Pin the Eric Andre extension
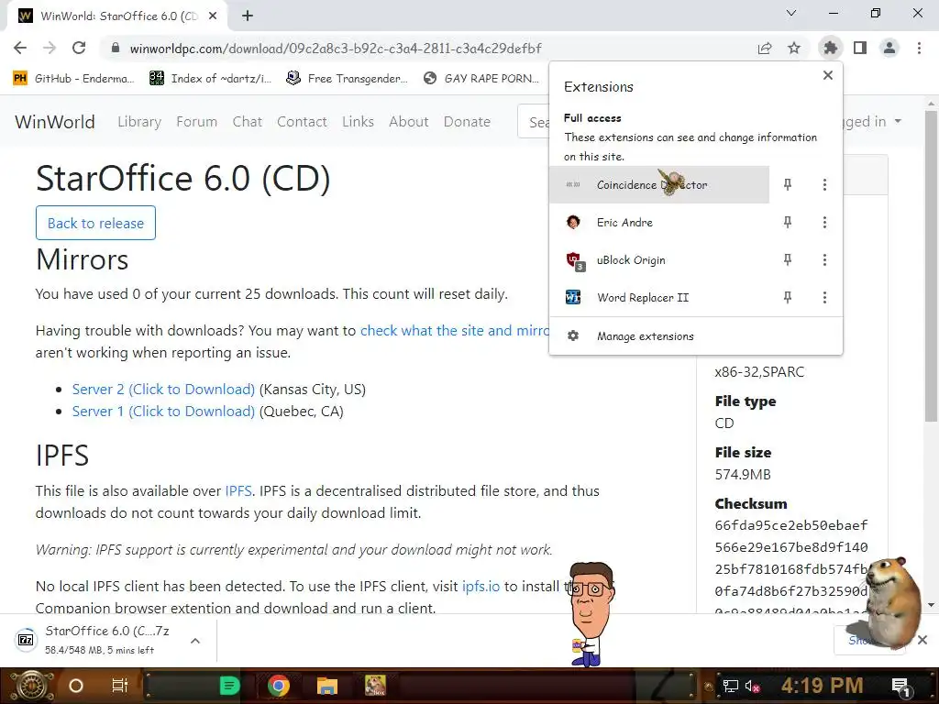 point(788,222)
